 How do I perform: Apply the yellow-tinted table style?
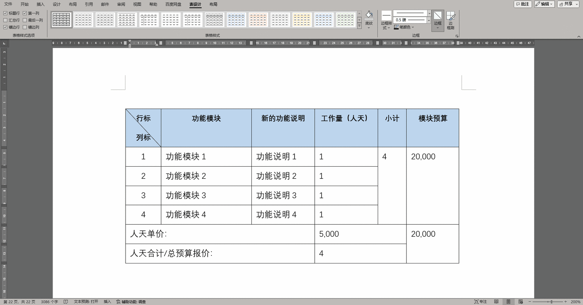[302, 19]
